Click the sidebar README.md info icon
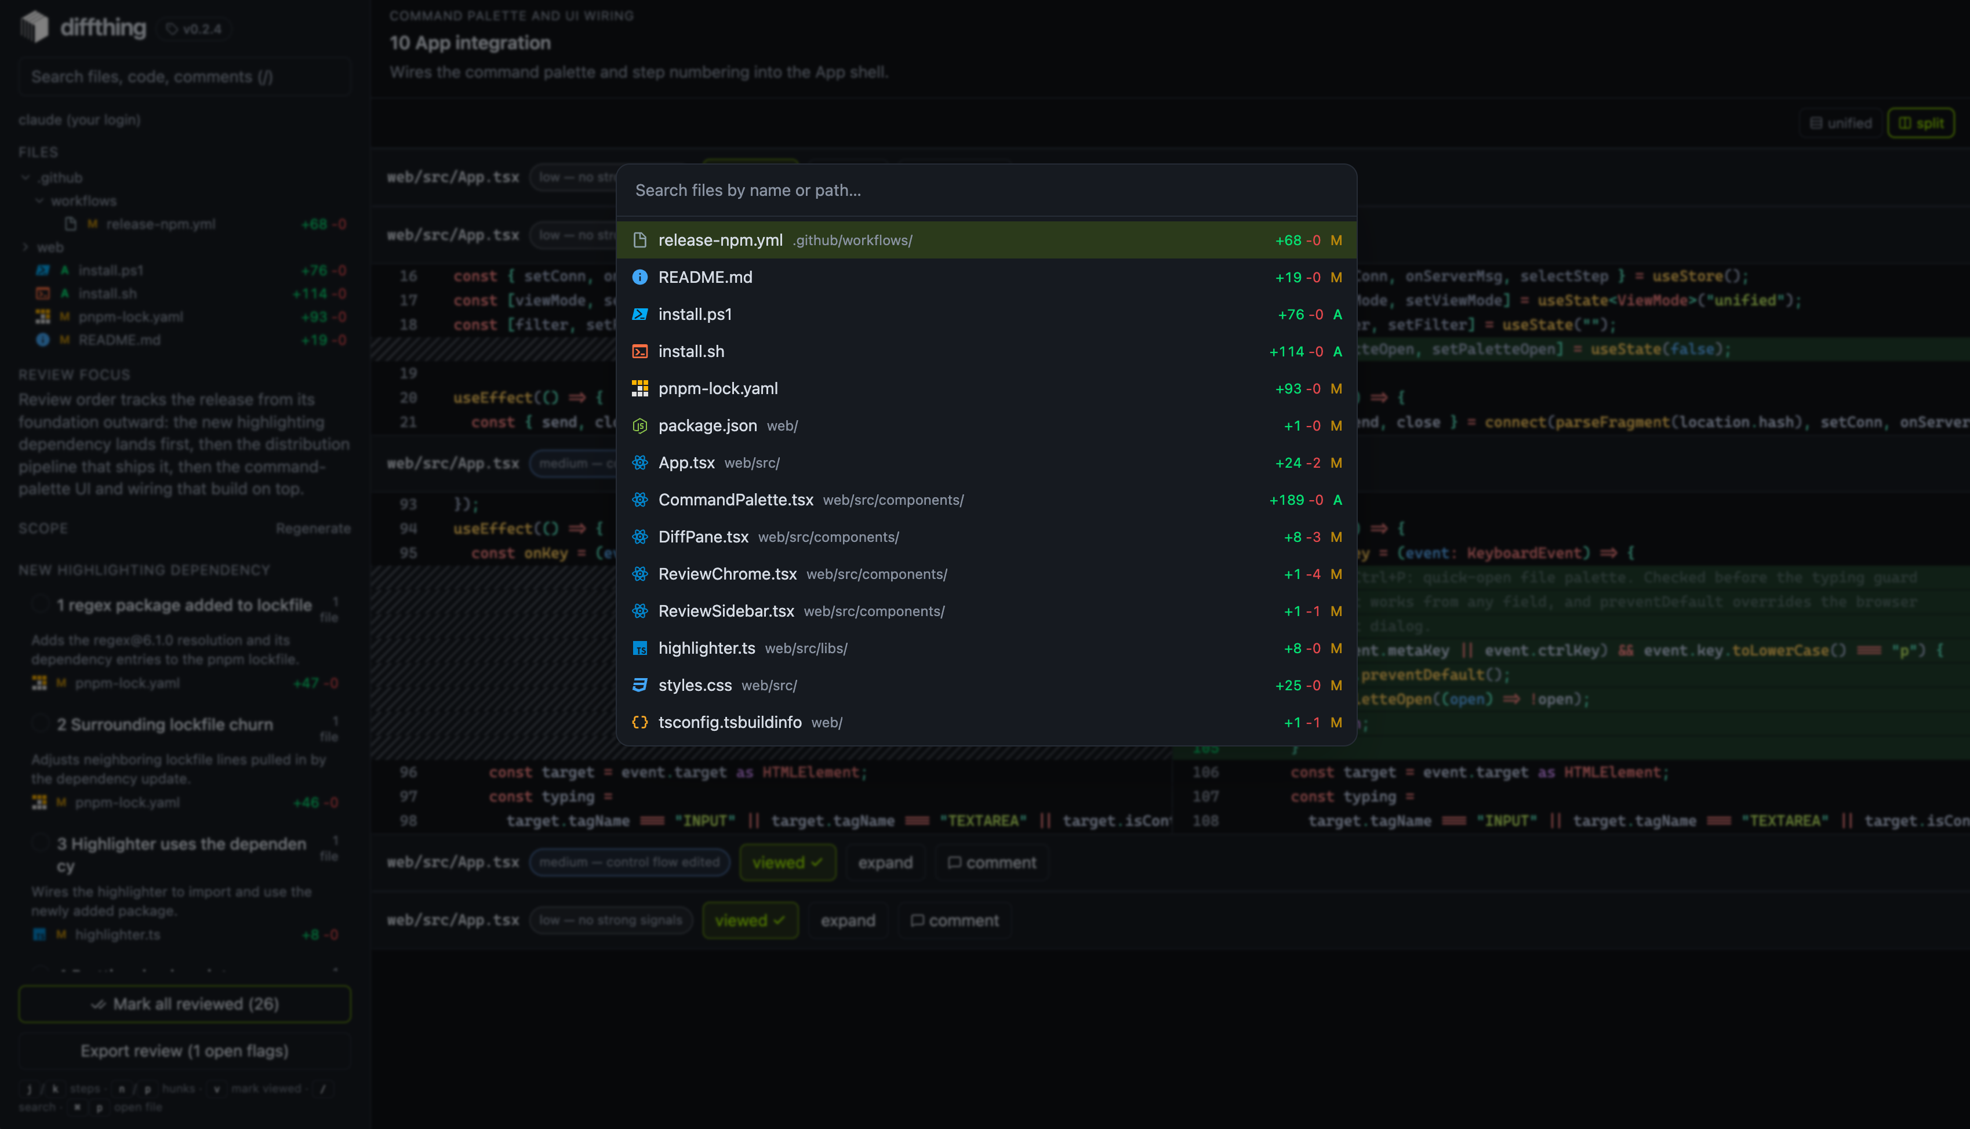Screen dimensions: 1970x1129 (43, 340)
